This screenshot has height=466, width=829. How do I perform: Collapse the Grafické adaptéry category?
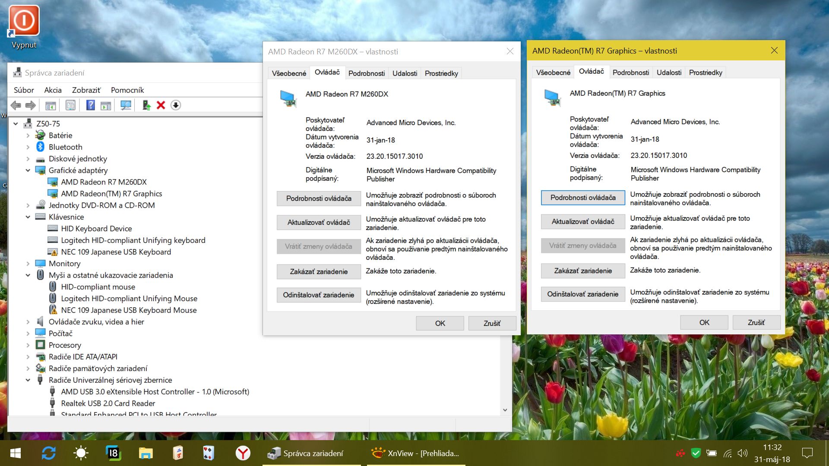pyautogui.click(x=28, y=170)
